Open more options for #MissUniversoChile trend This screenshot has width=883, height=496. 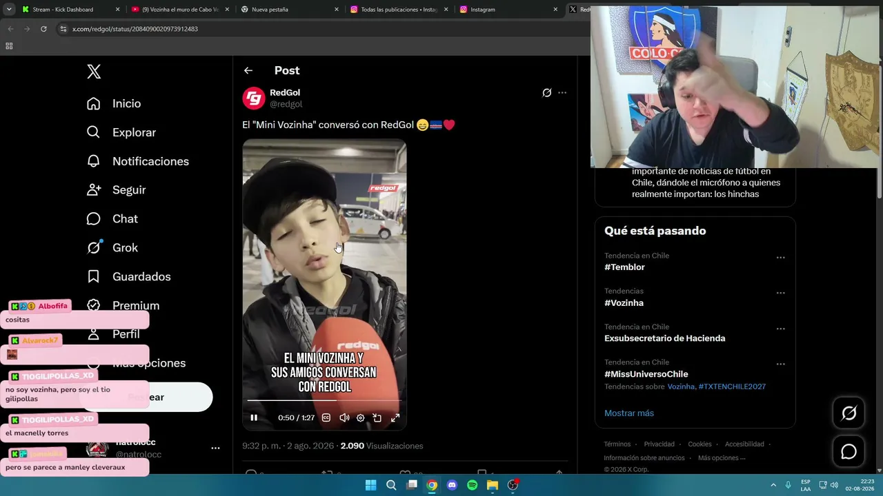coord(780,364)
